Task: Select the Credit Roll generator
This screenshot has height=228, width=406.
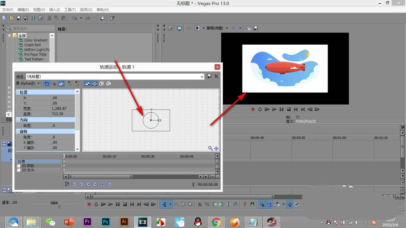Action: click(x=32, y=45)
